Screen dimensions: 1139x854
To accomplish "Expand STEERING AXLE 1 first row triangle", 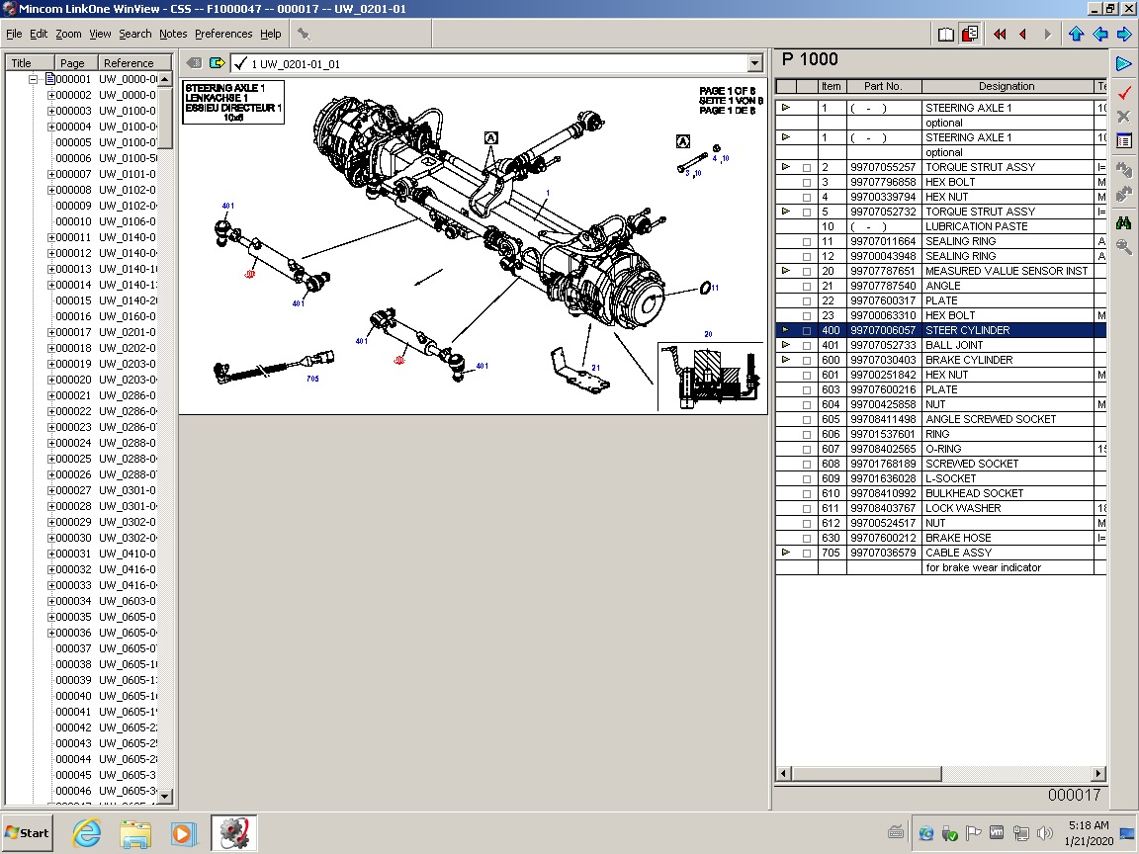I will pos(785,108).
